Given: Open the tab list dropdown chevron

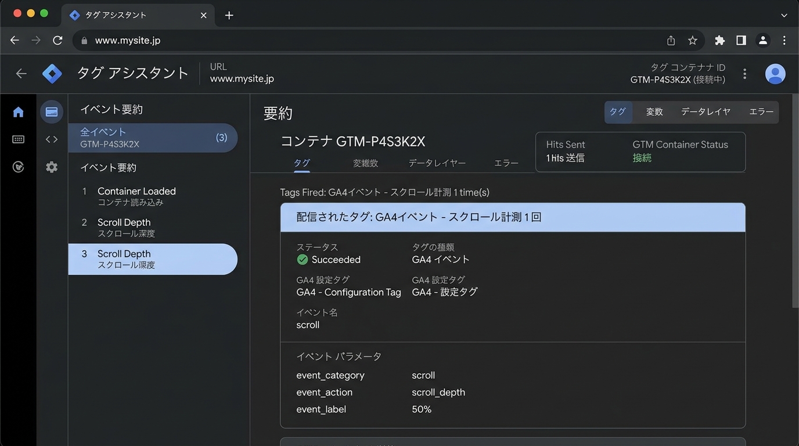Looking at the screenshot, I should pos(784,15).
